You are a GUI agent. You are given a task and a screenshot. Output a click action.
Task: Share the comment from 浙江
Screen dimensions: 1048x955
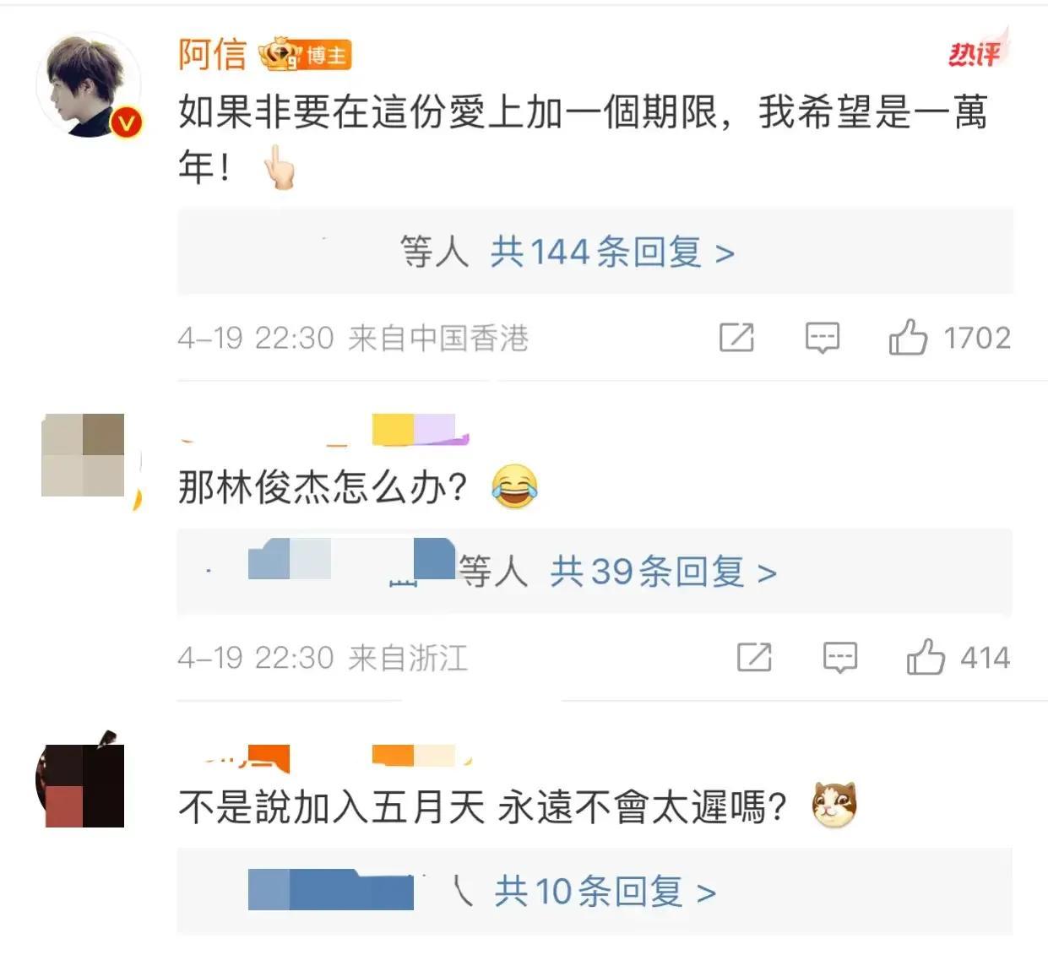(754, 657)
